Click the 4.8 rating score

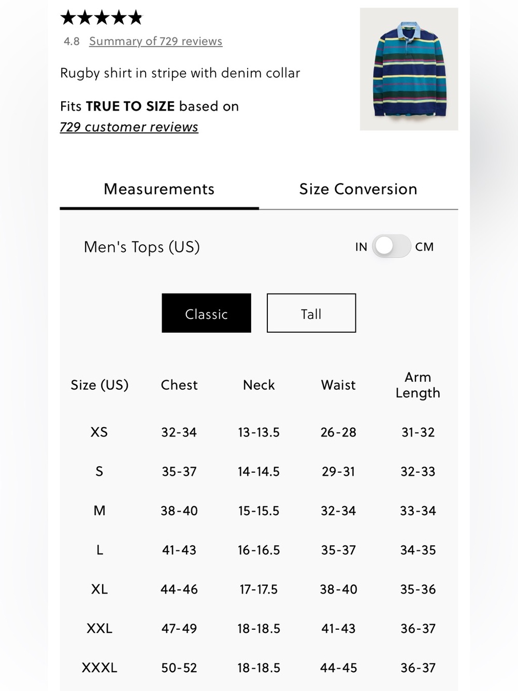(71, 41)
